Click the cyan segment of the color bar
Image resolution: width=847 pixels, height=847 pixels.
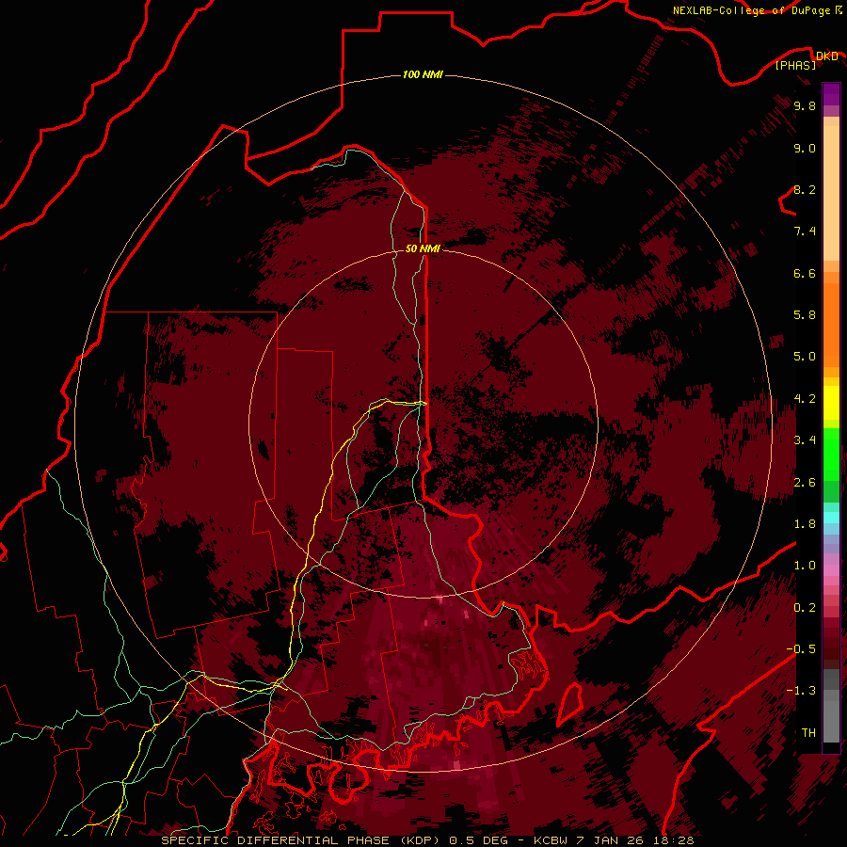831,517
